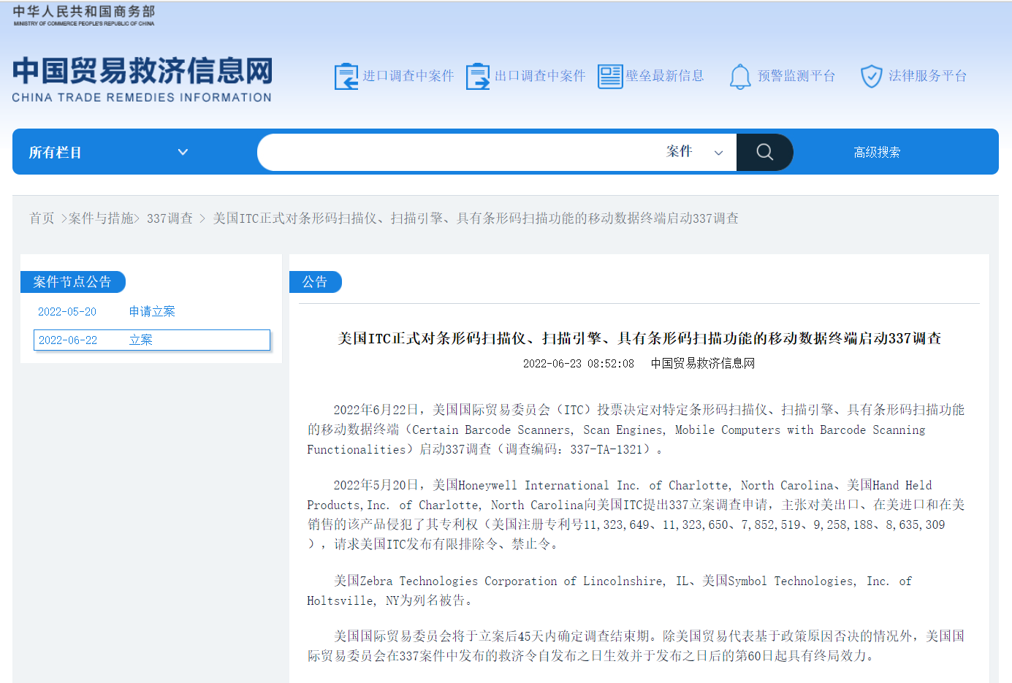Click breadcrumb article title about 条形码扫描仪

pos(476,218)
